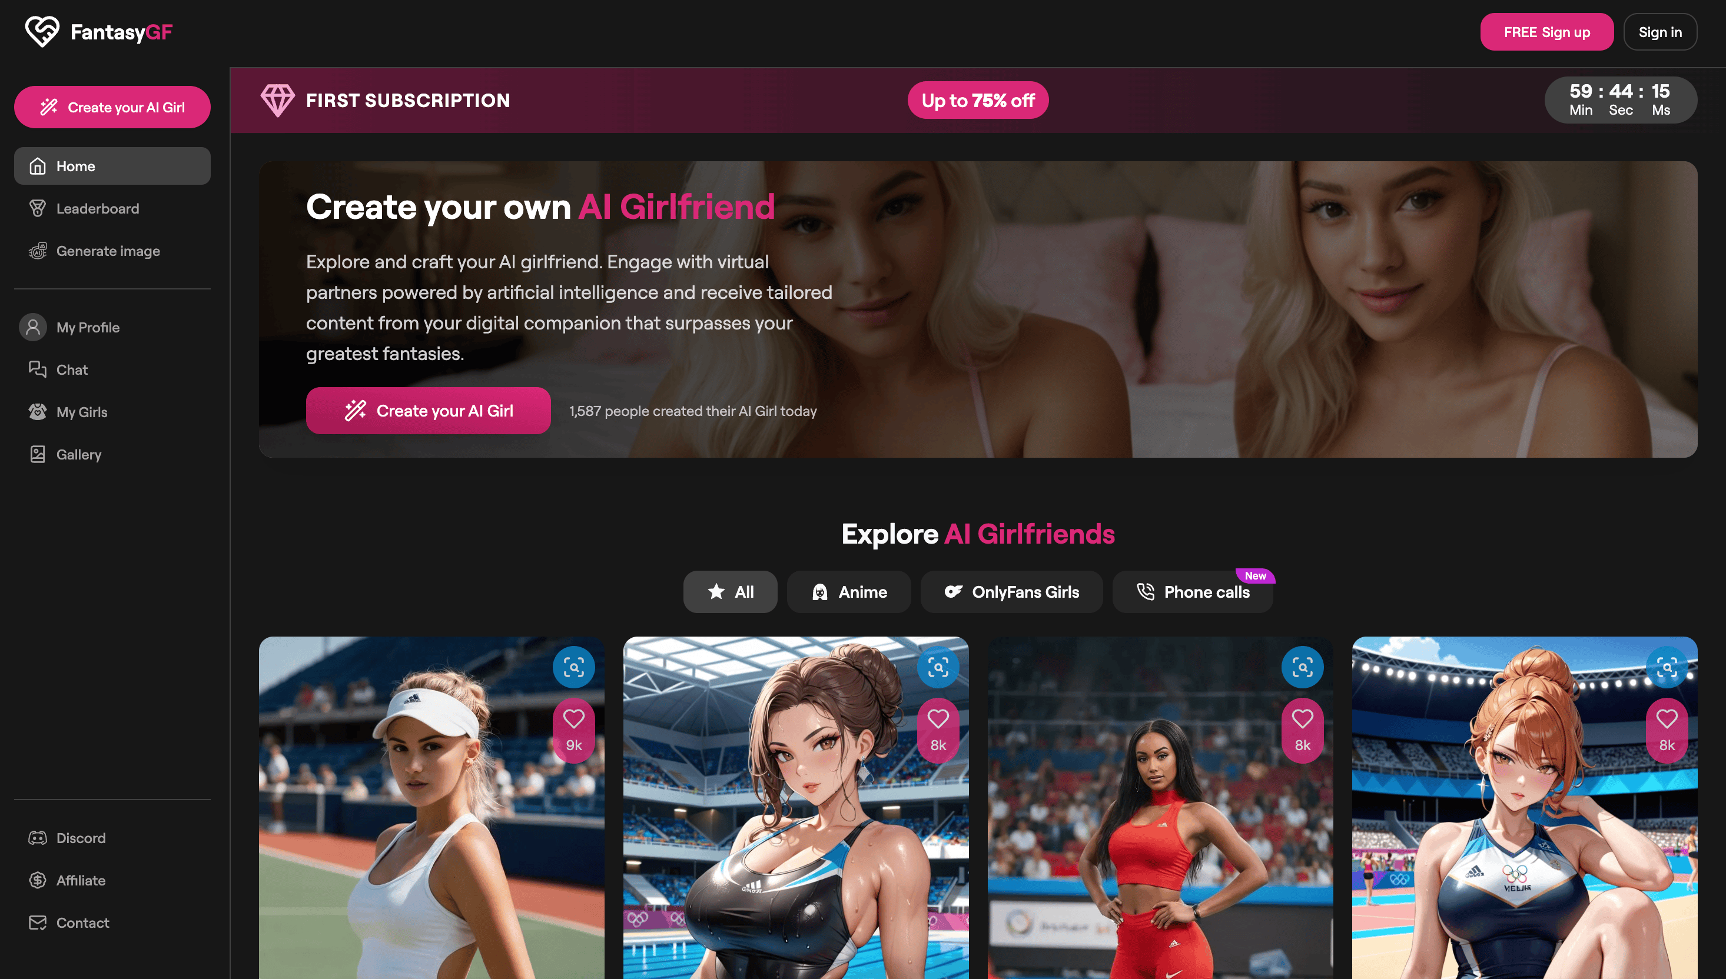The height and width of the screenshot is (979, 1726).
Task: Click the Generate image sidebar icon
Action: click(36, 250)
